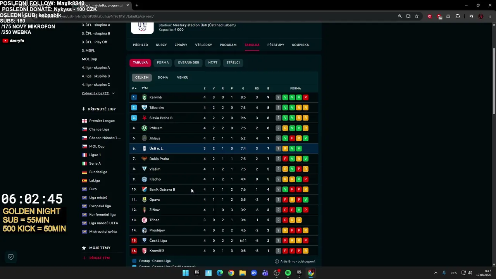Click the Opava team logo
Viewport: 496px width, 279px height.
[145, 200]
